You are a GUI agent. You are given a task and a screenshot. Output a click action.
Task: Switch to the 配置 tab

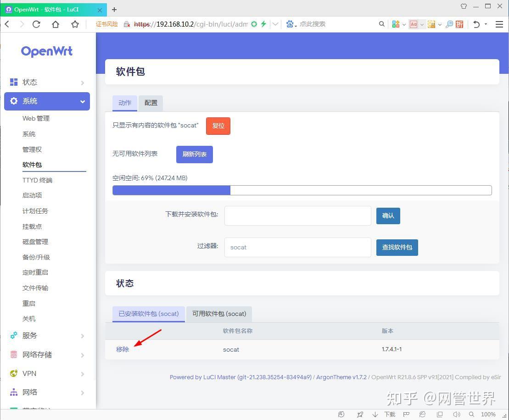pos(151,103)
